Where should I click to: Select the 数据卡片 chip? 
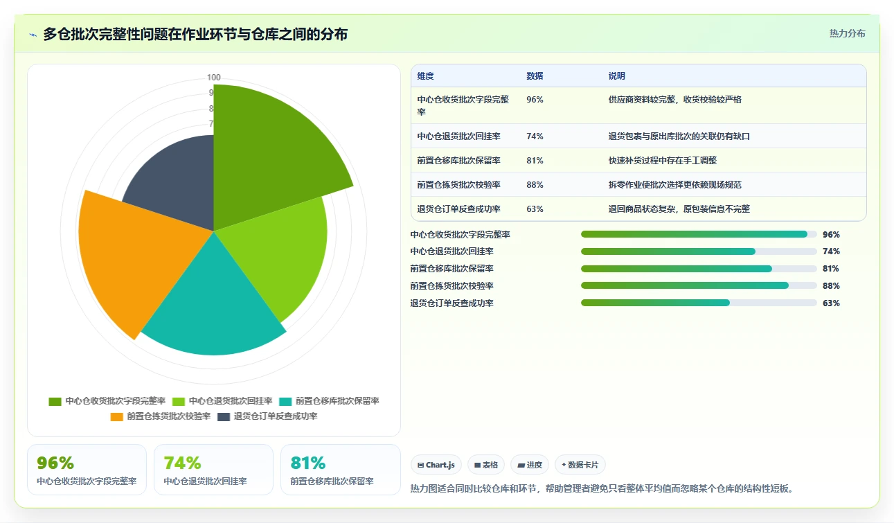coord(580,465)
